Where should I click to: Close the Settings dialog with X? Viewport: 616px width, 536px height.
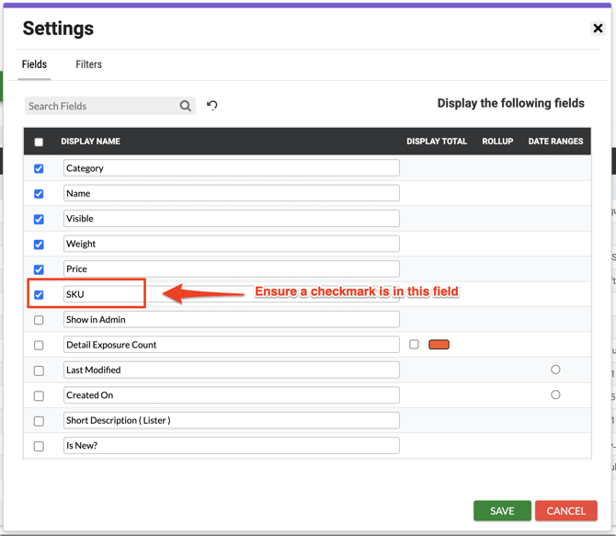(x=598, y=29)
